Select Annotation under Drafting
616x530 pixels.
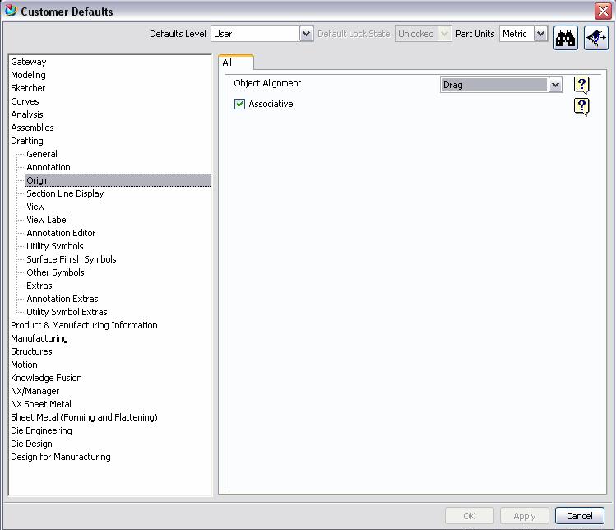tap(49, 167)
